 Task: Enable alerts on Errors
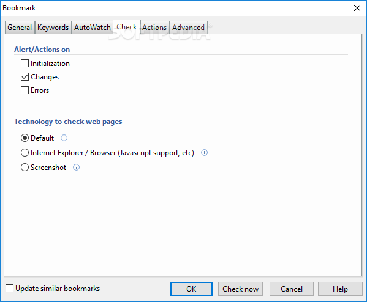pos(25,90)
